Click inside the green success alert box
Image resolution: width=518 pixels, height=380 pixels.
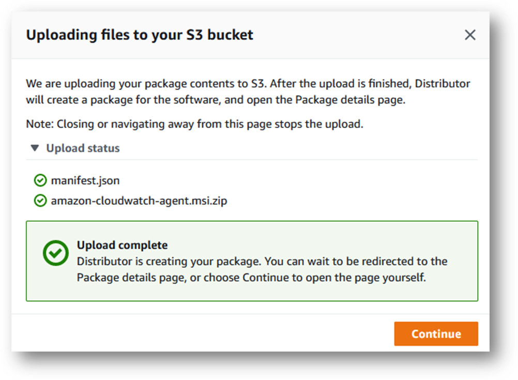[252, 261]
